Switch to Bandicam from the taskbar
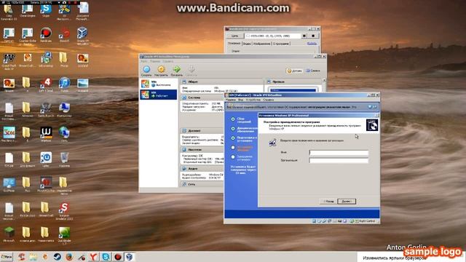466x262 pixels. click(118, 257)
